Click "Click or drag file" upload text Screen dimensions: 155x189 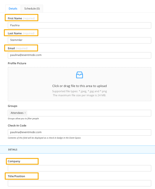point(80,86)
